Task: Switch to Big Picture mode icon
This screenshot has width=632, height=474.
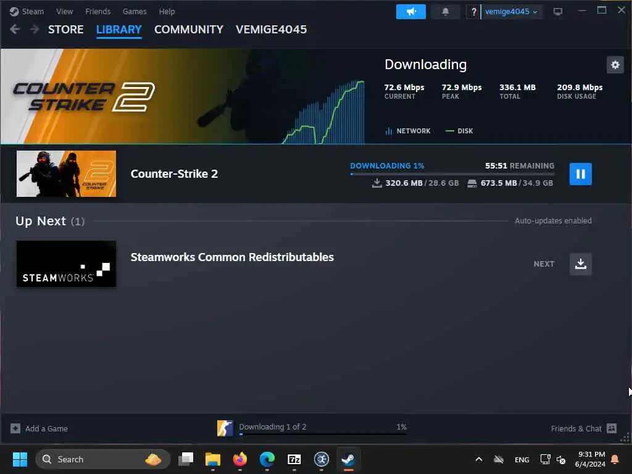Action: (x=558, y=12)
